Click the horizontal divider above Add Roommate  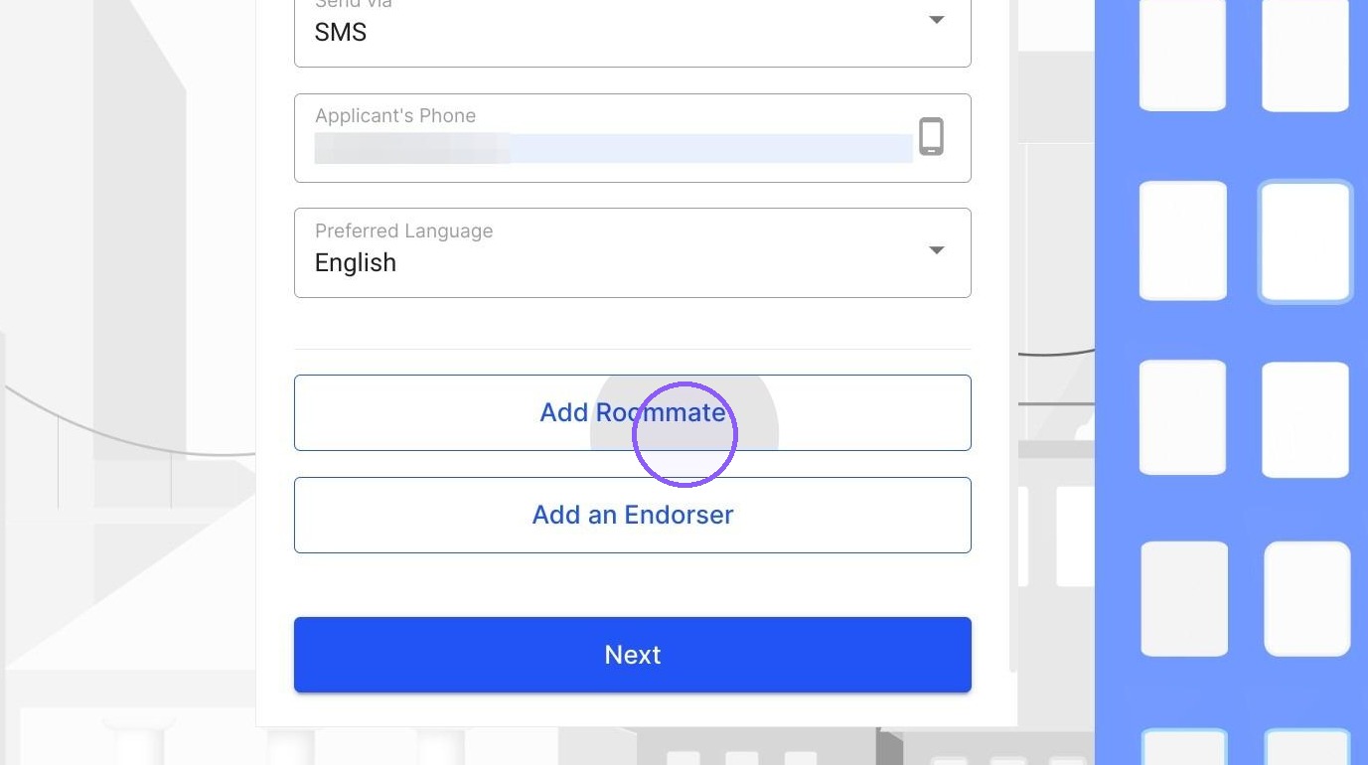tap(632, 349)
